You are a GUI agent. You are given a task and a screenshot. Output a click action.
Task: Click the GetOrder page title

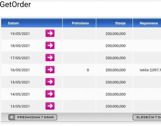15,4
